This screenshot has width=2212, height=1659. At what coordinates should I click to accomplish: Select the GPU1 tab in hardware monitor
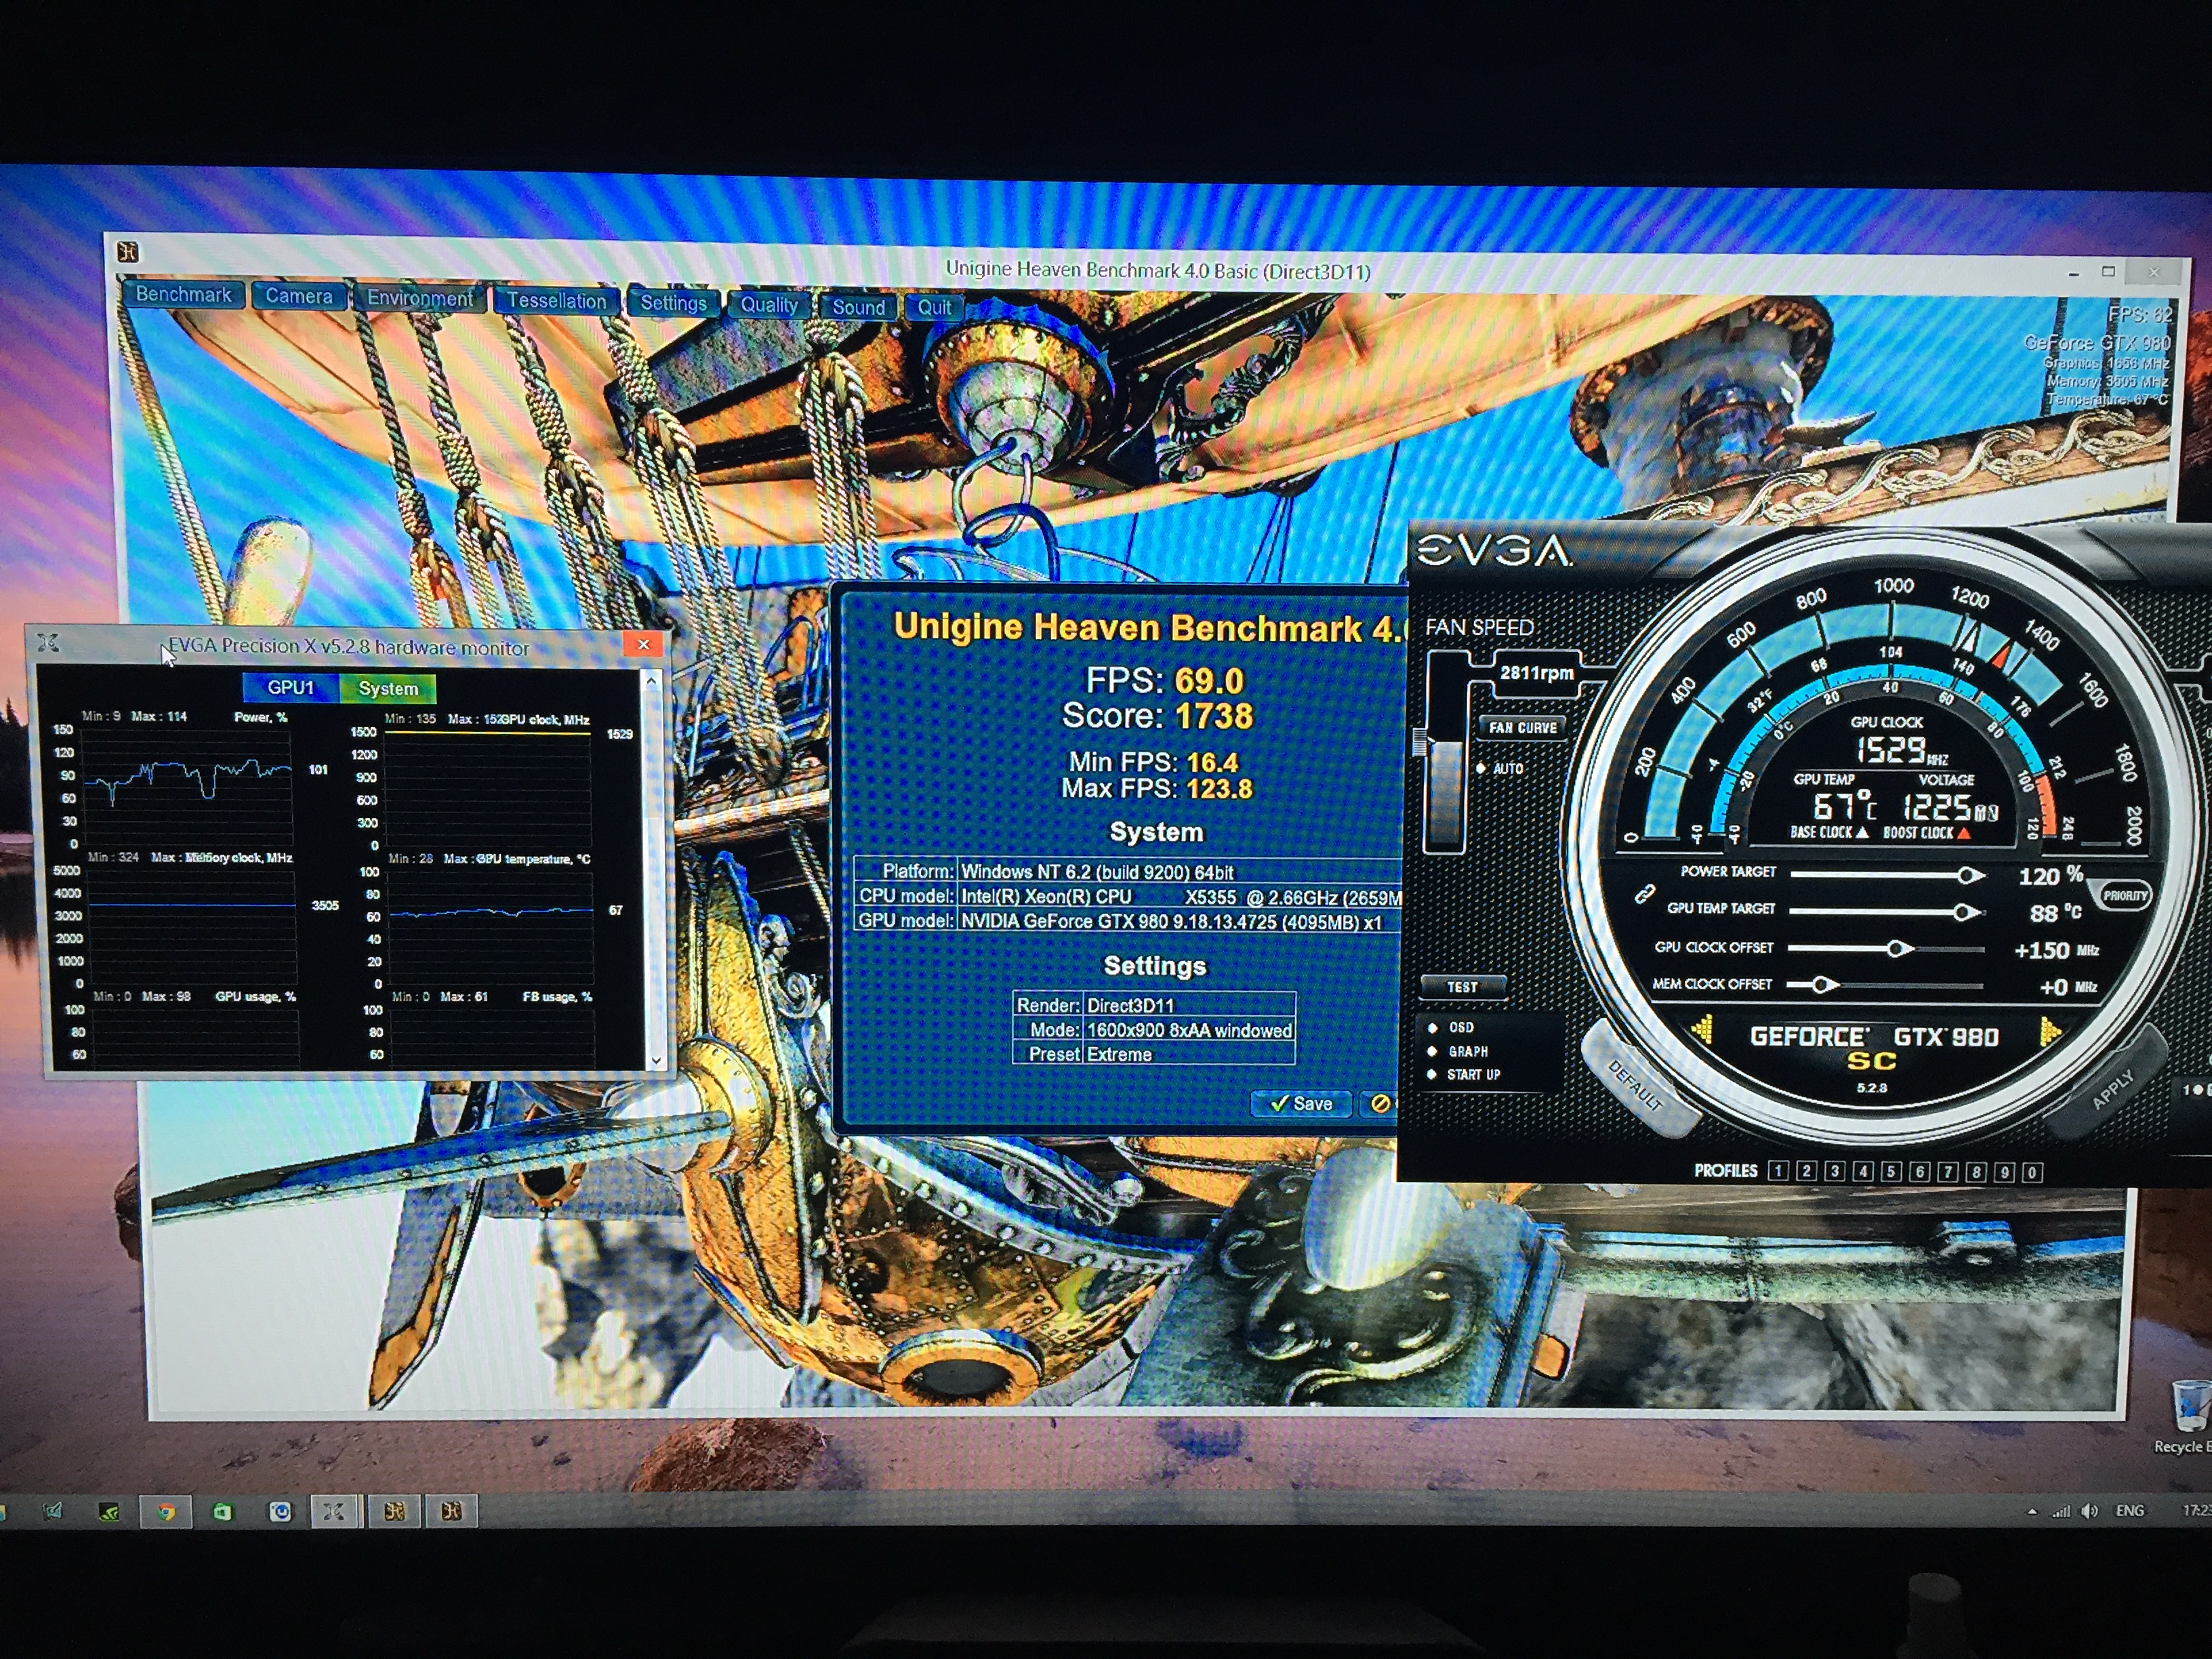point(290,687)
